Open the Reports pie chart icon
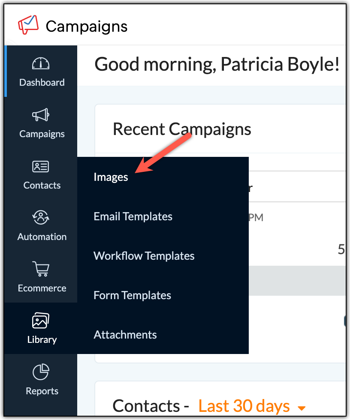Image resolution: width=350 pixels, height=420 pixels. click(x=41, y=372)
